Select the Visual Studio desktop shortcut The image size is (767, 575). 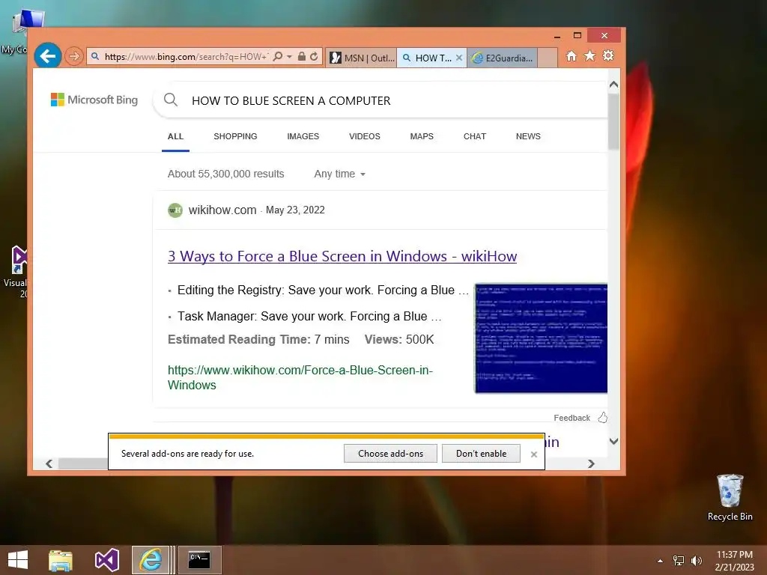point(16,271)
